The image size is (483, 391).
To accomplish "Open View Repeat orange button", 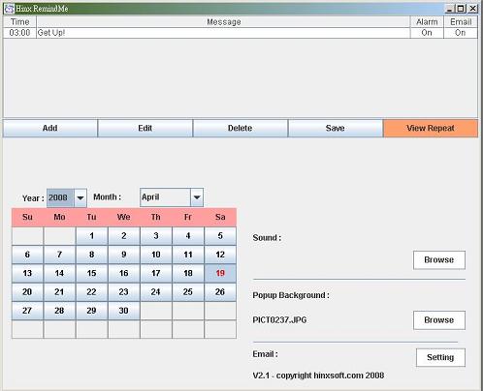I will coord(431,128).
